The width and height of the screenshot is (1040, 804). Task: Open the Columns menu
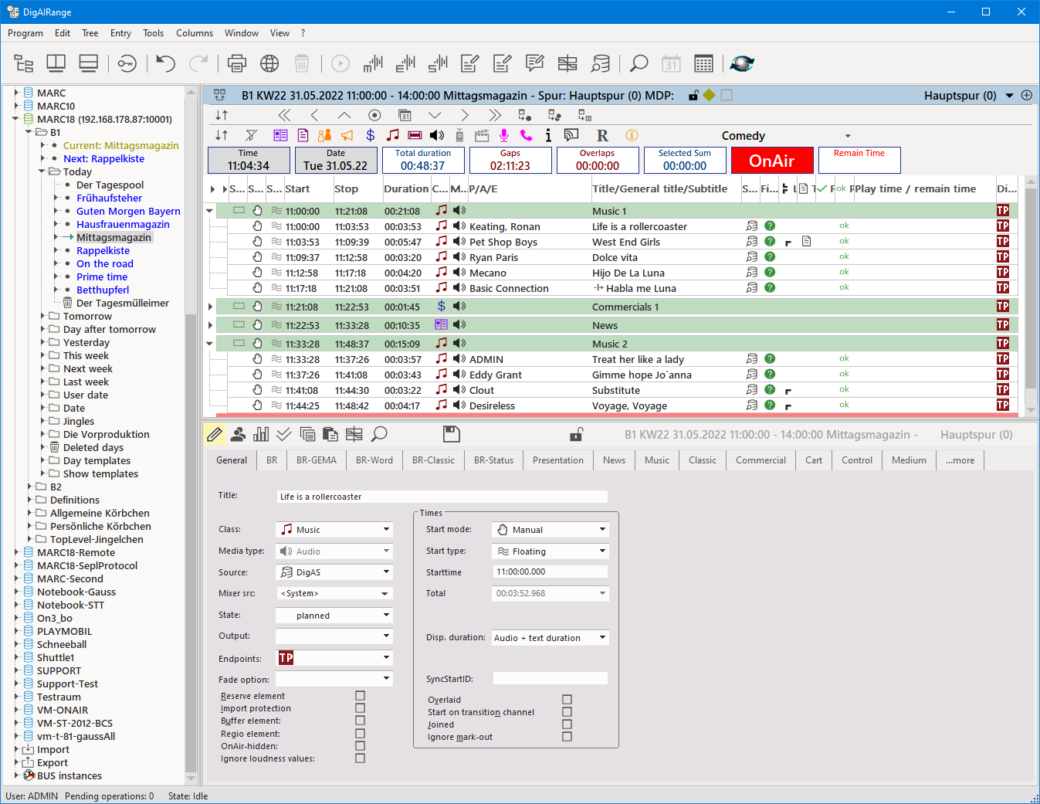tap(194, 33)
